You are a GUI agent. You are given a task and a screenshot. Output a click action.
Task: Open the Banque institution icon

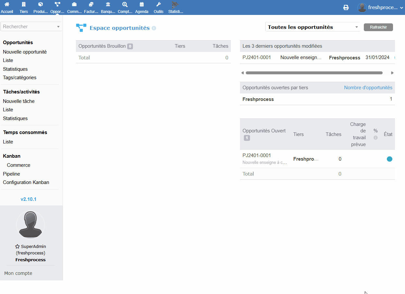pyautogui.click(x=108, y=5)
